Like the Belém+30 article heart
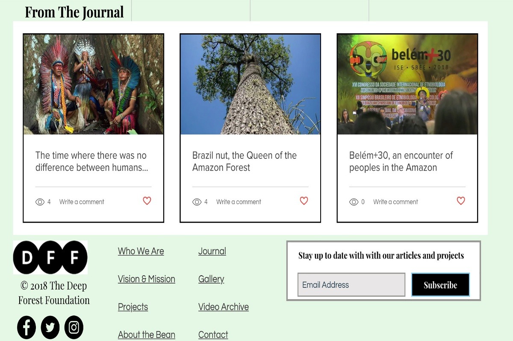This screenshot has width=513, height=341. pos(461,201)
